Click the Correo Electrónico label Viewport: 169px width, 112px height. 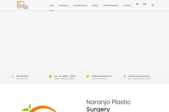click(x=99, y=79)
